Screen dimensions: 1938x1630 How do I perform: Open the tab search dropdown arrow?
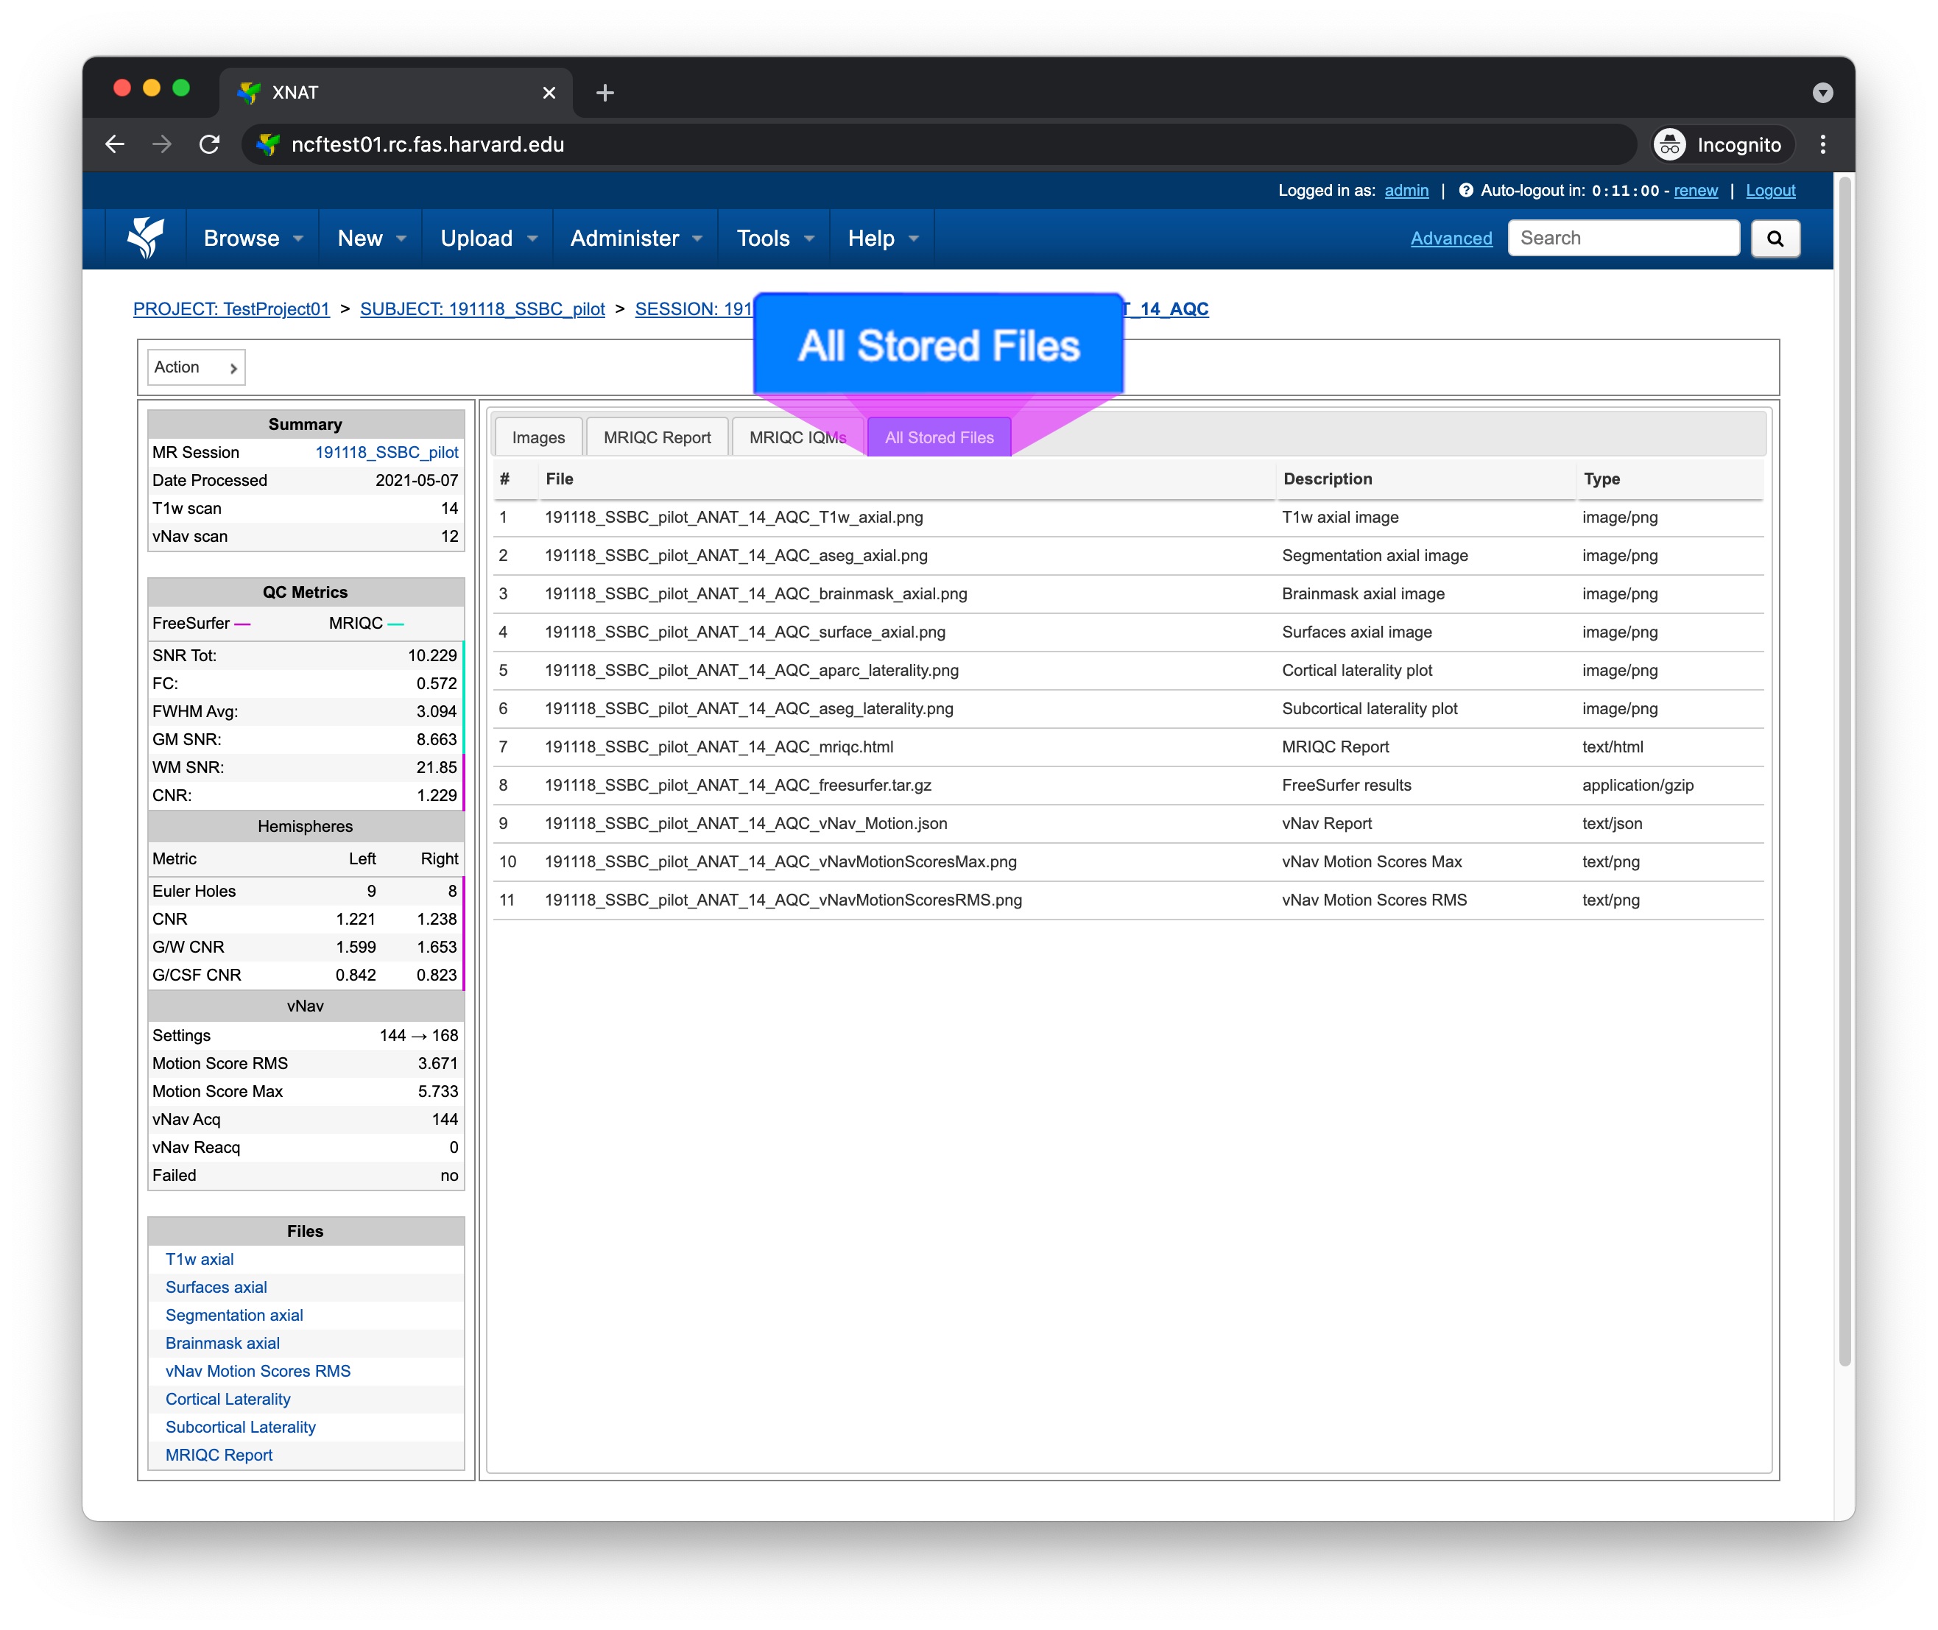1822,93
